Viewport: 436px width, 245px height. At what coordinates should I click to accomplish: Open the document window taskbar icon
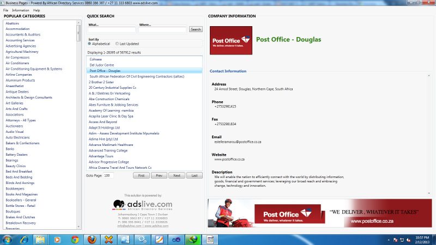tap(210, 240)
